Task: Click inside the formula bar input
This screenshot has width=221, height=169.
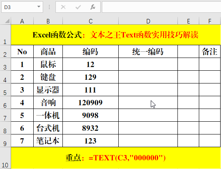Action: point(161,7)
